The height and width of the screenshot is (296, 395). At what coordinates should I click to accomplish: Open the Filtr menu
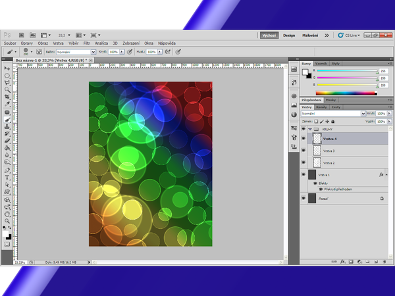click(86, 43)
